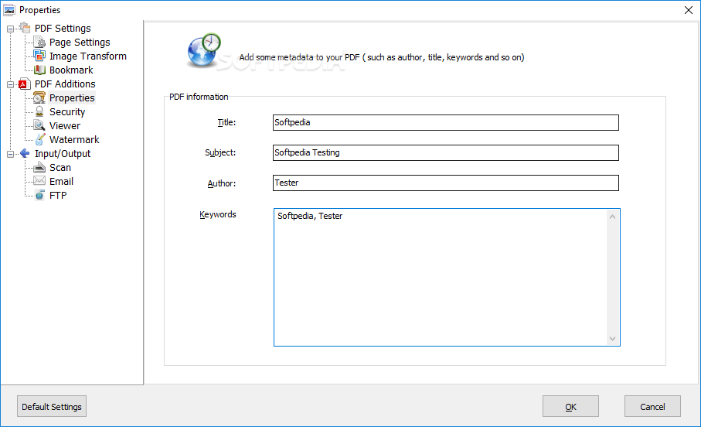Image resolution: width=701 pixels, height=427 pixels.
Task: Click into the Author field
Action: coord(446,183)
